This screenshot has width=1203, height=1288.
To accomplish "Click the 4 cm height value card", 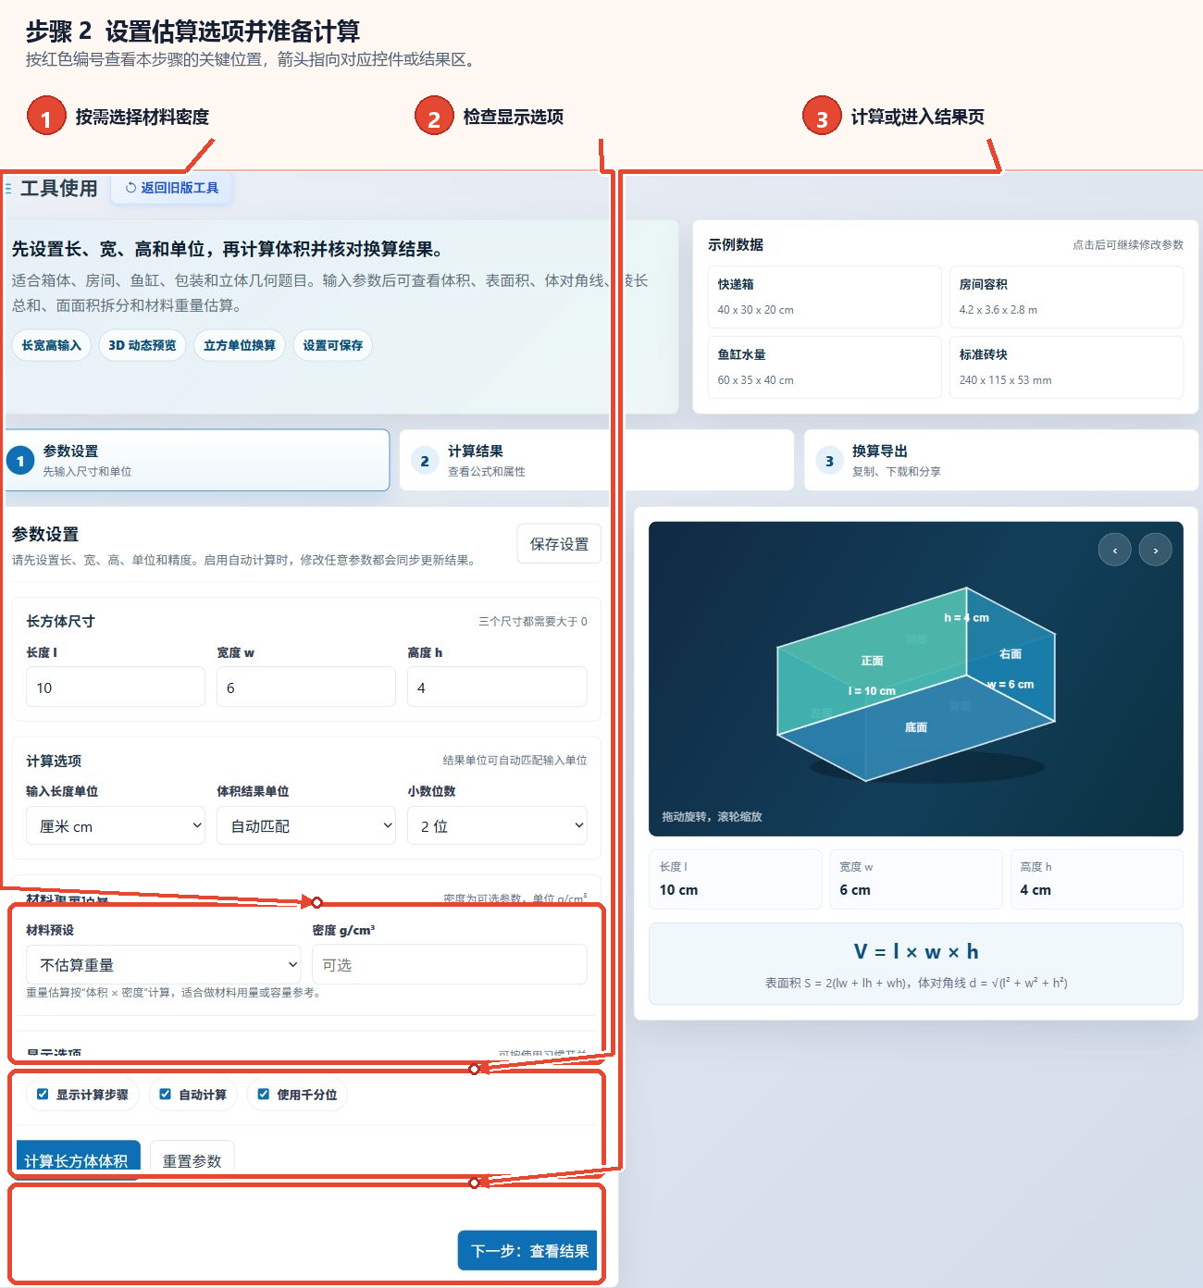I will tap(1096, 879).
